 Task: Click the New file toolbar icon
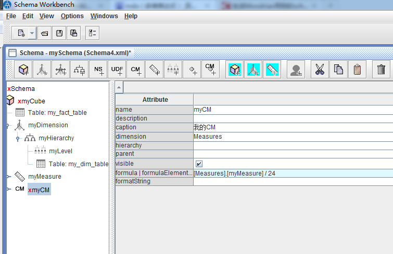[21, 33]
